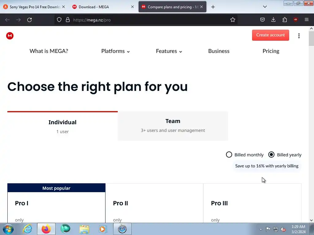The height and width of the screenshot is (235, 314).
Task: Bookmark this page with the star
Action: coord(232,20)
